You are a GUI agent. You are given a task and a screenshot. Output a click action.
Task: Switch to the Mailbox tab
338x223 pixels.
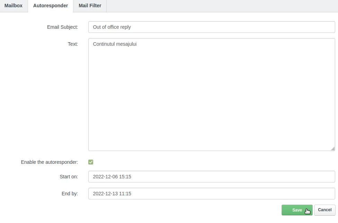click(x=14, y=6)
